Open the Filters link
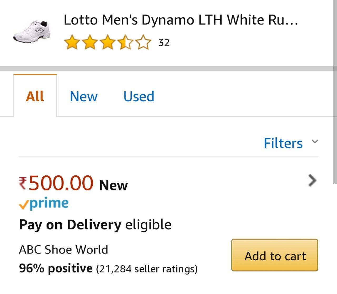337x294 pixels. (283, 143)
